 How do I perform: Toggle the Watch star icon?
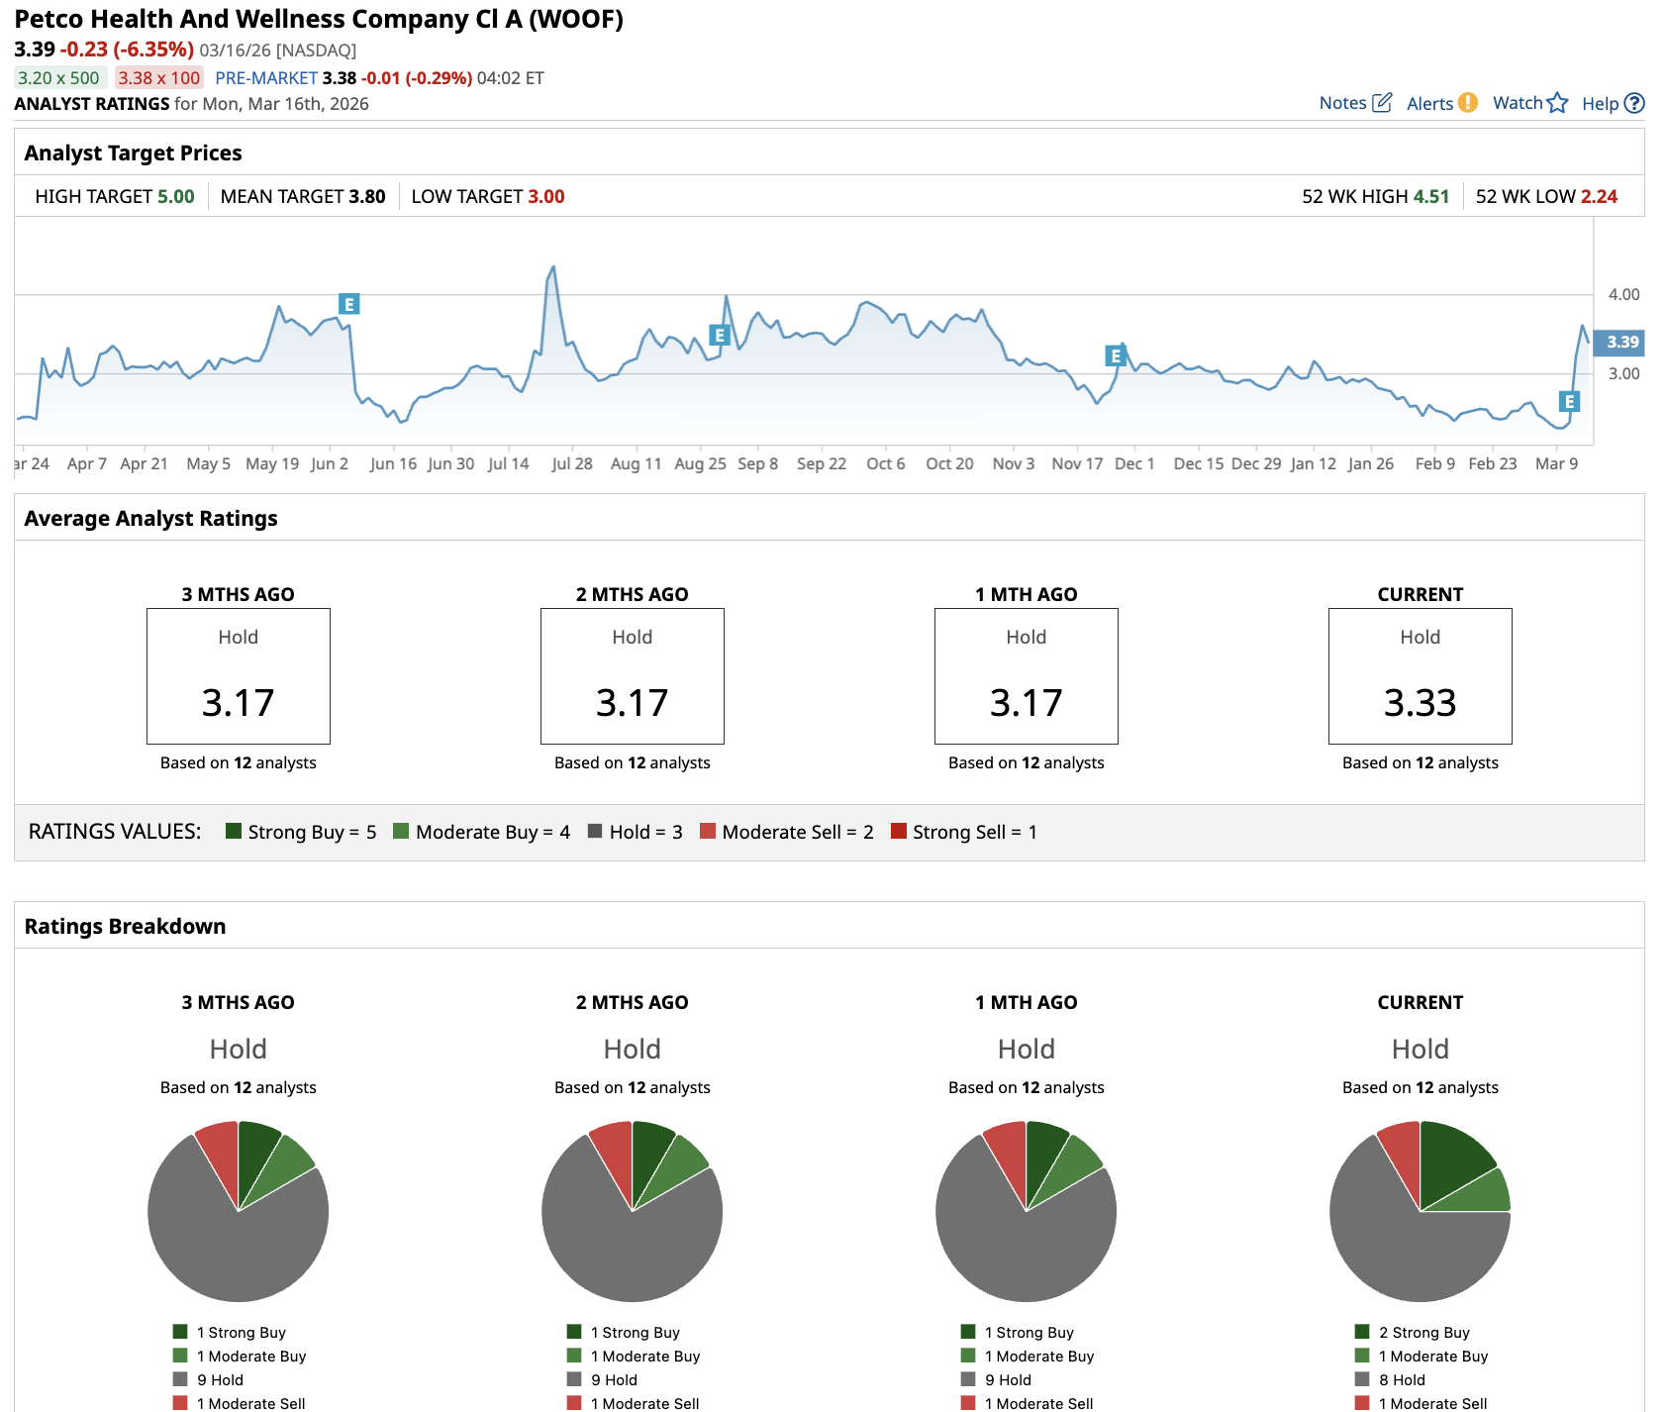coord(1557,103)
